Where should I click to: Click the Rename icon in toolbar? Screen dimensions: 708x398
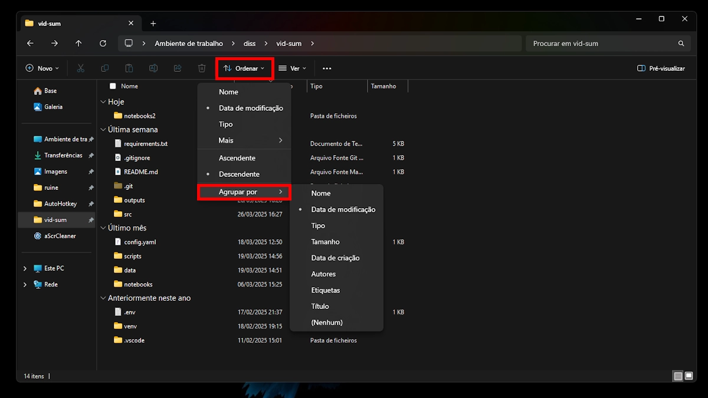pos(153,68)
